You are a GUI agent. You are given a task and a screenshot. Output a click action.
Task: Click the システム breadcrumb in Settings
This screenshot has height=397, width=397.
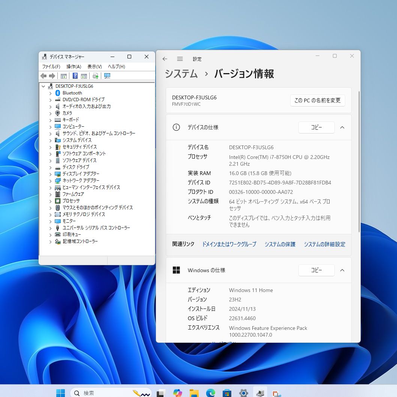(181, 74)
